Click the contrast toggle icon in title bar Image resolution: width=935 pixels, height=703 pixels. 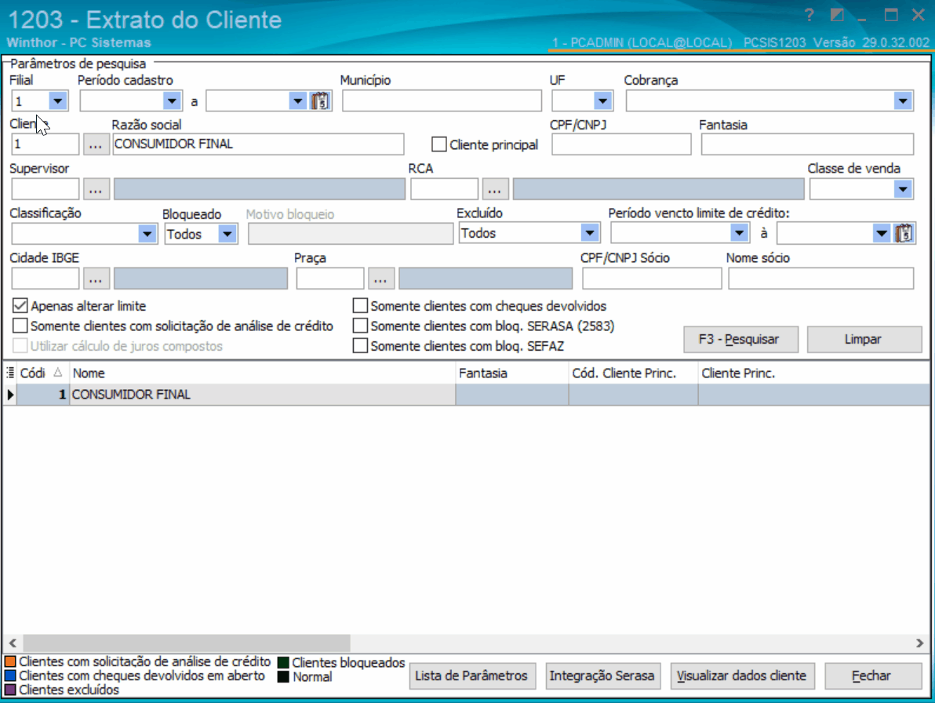(x=837, y=16)
